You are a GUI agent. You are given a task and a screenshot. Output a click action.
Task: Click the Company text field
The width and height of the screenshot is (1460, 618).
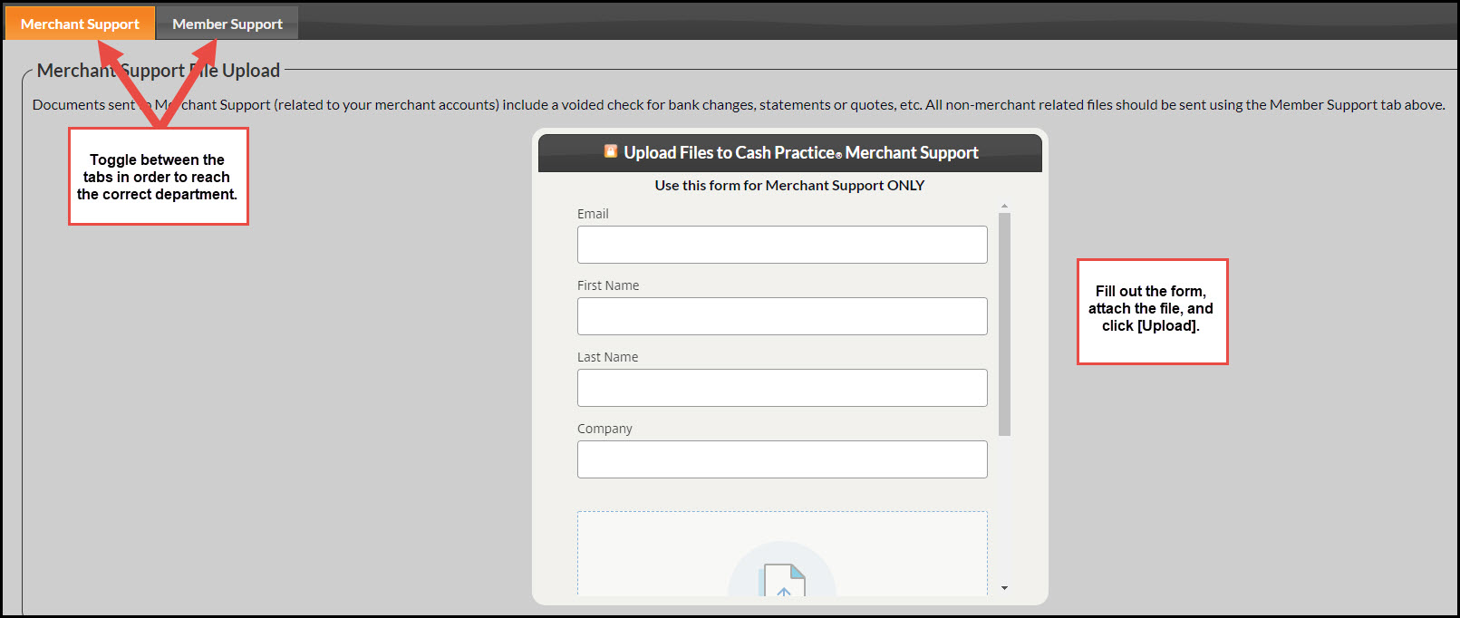pos(782,459)
